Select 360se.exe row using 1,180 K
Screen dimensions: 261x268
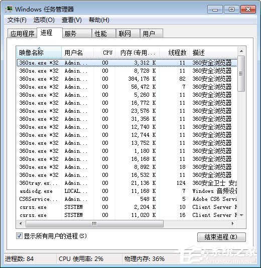[127, 151]
